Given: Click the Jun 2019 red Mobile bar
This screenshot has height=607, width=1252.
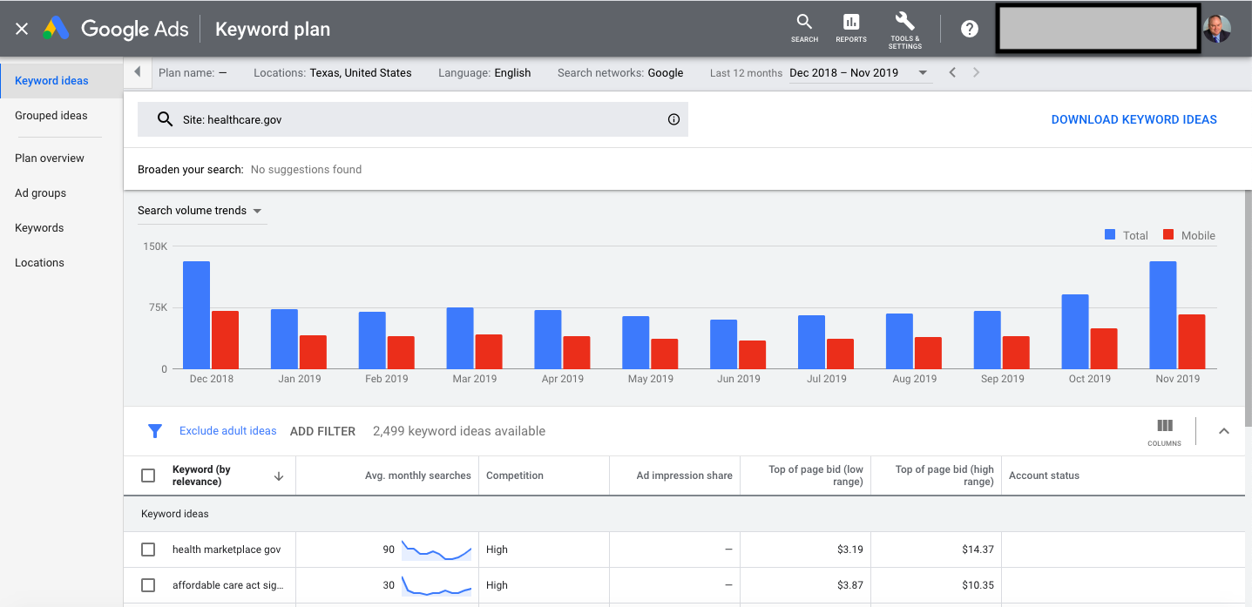Looking at the screenshot, I should pos(752,355).
